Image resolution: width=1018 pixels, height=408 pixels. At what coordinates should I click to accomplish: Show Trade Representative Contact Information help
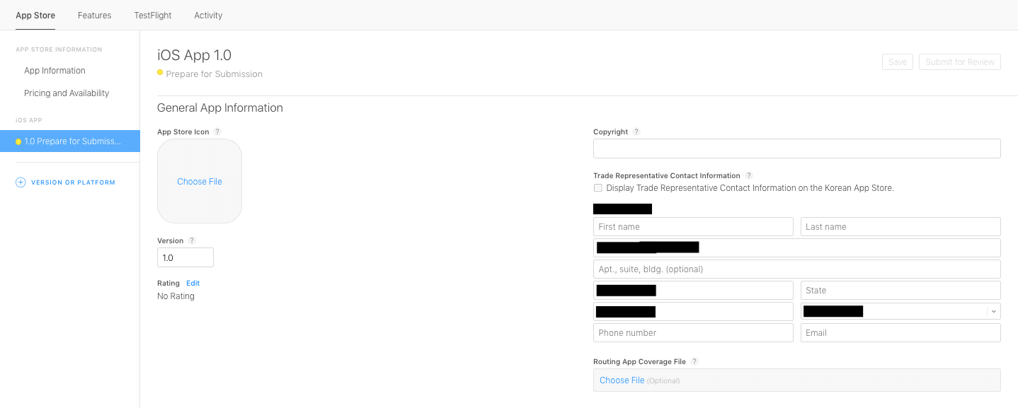pos(749,175)
